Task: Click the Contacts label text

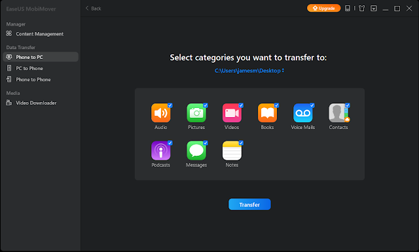Action: [338, 127]
